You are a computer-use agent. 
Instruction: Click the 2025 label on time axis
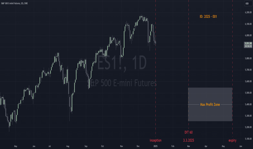[155, 146]
